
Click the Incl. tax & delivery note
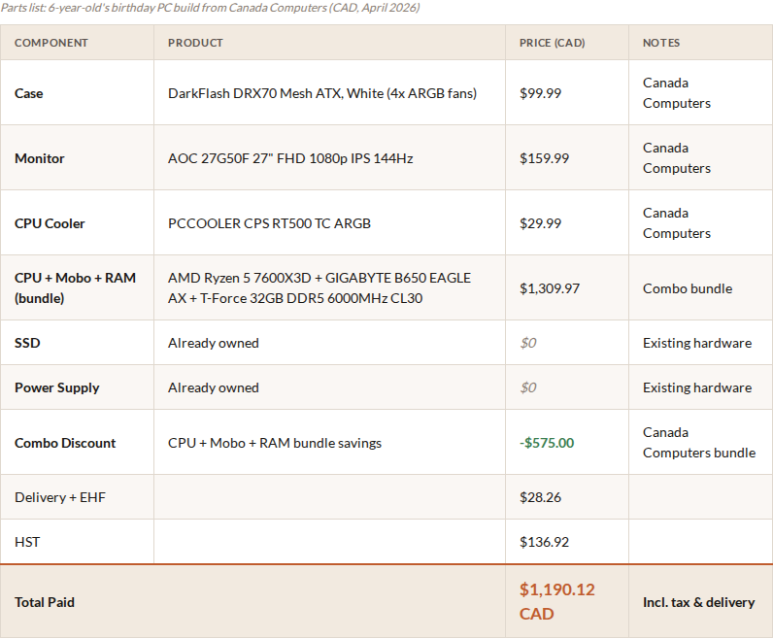point(698,602)
